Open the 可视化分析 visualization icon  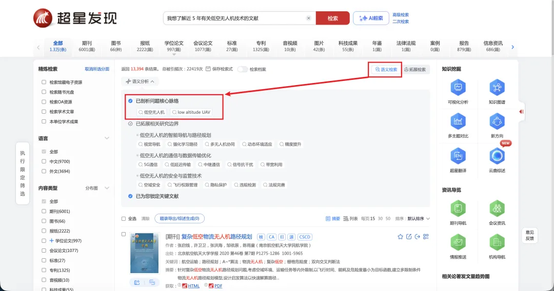458,88
